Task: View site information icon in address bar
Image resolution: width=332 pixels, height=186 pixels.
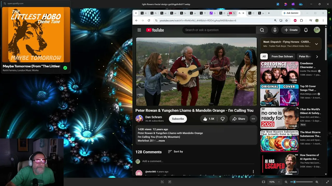Action: pyautogui.click(x=156, y=20)
